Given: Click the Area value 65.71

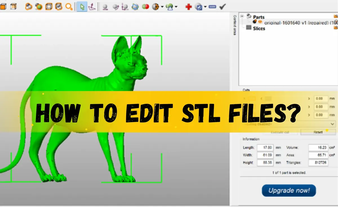Looking at the screenshot, I should pos(318,155).
